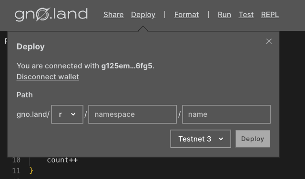This screenshot has height=179, width=305.
Task: Focus the name input field
Action: coord(226,114)
